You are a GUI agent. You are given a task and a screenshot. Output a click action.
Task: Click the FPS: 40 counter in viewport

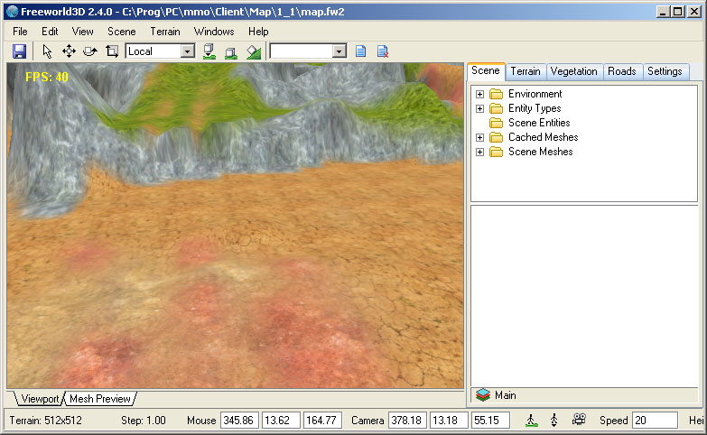(x=46, y=77)
